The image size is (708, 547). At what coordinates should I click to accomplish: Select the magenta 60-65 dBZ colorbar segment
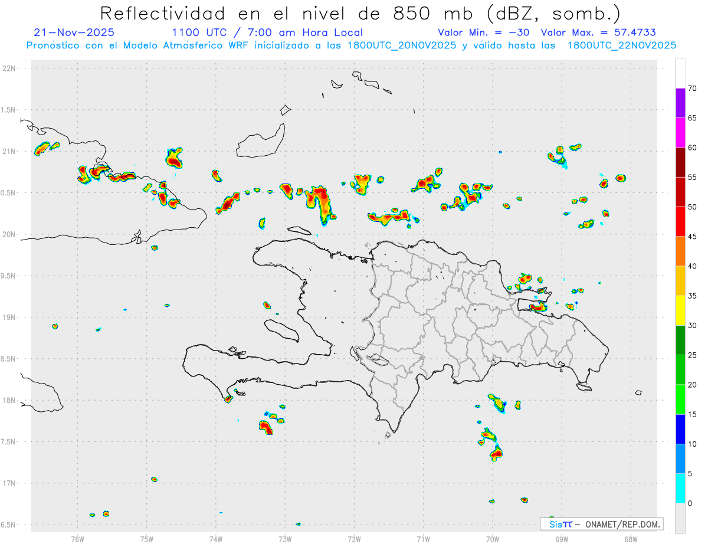pos(680,132)
